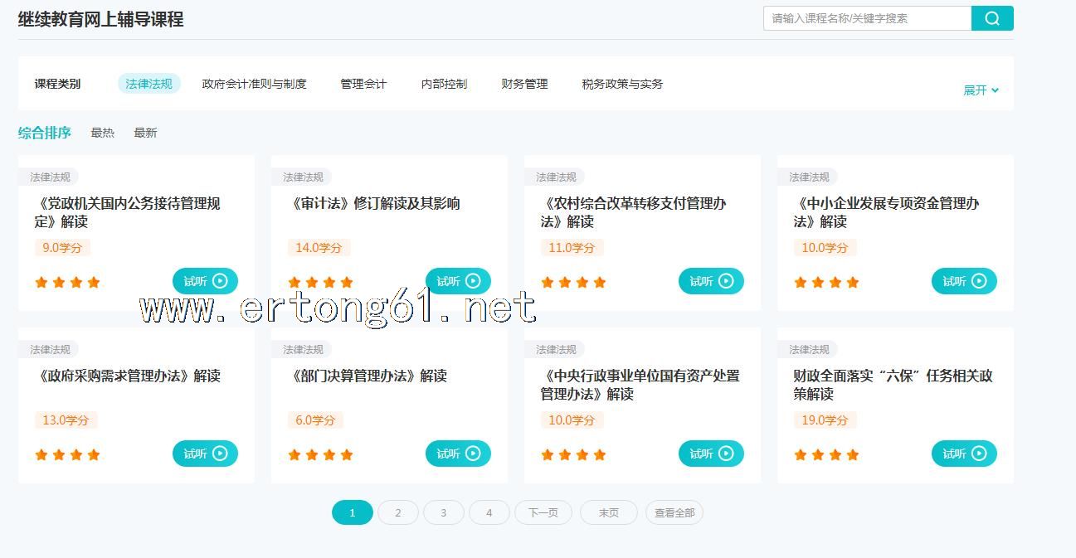Select the 法律法规 category filter

coord(148,84)
